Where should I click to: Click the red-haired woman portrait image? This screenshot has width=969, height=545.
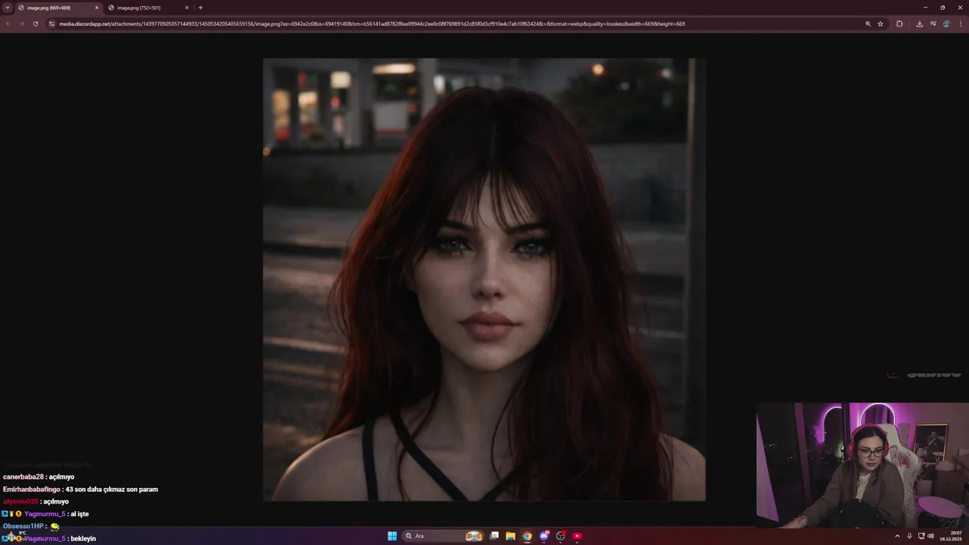click(484, 279)
